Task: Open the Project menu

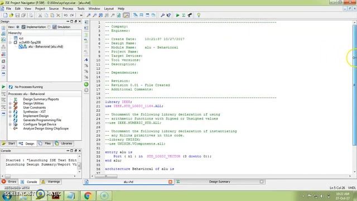Action: click(x=40, y=9)
